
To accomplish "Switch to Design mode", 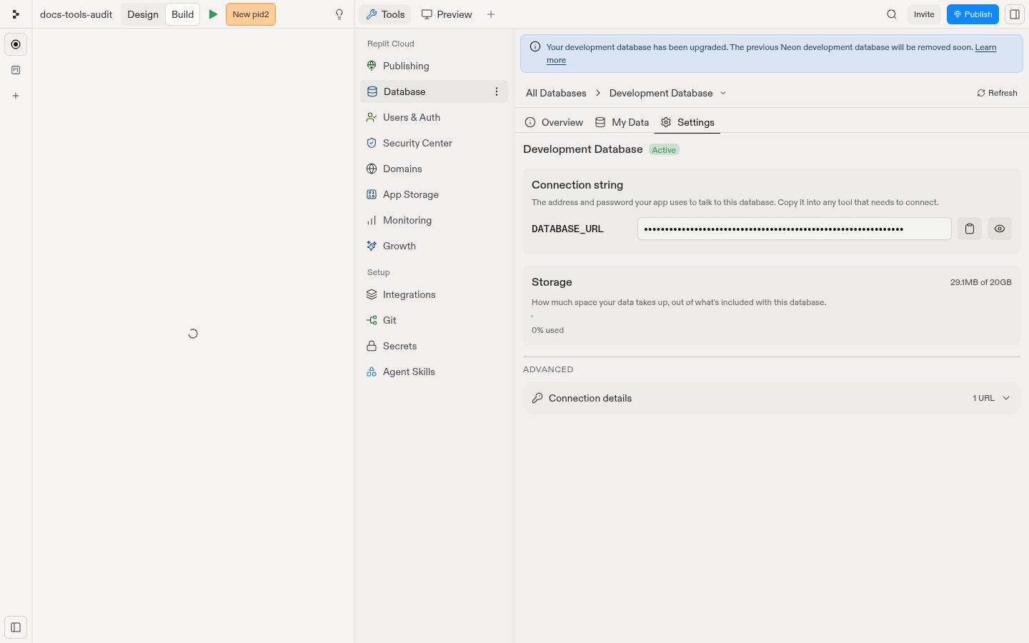I will point(143,14).
